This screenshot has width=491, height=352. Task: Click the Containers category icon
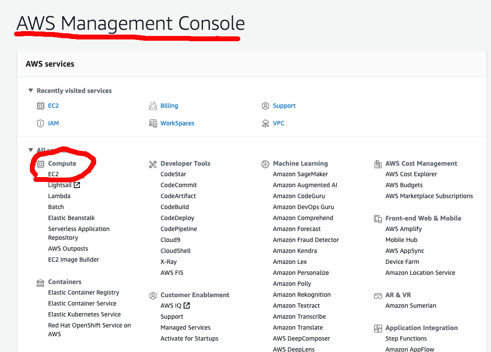click(x=40, y=282)
